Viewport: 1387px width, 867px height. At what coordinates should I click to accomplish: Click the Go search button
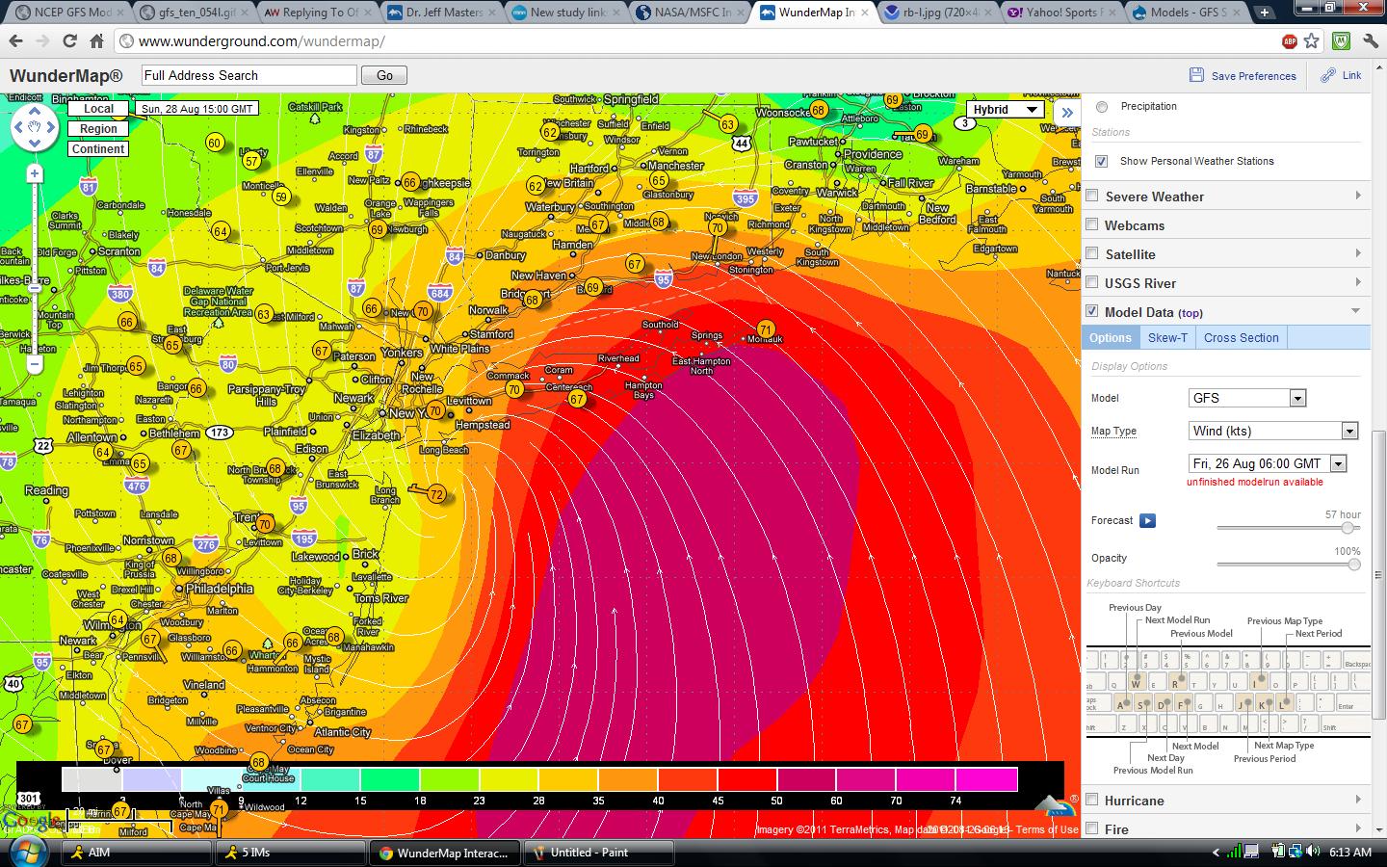coord(384,75)
